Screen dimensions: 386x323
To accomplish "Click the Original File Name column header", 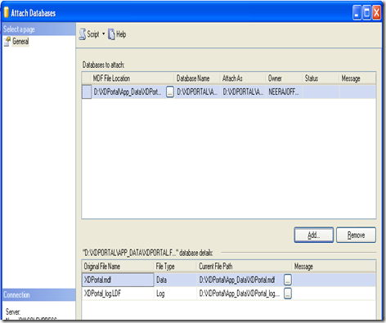I will [118, 267].
